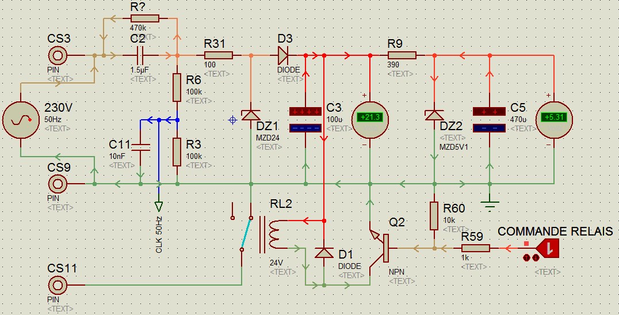The width and height of the screenshot is (619, 315).
Task: Toggle the RL2 relay switch contact
Action: click(x=246, y=233)
